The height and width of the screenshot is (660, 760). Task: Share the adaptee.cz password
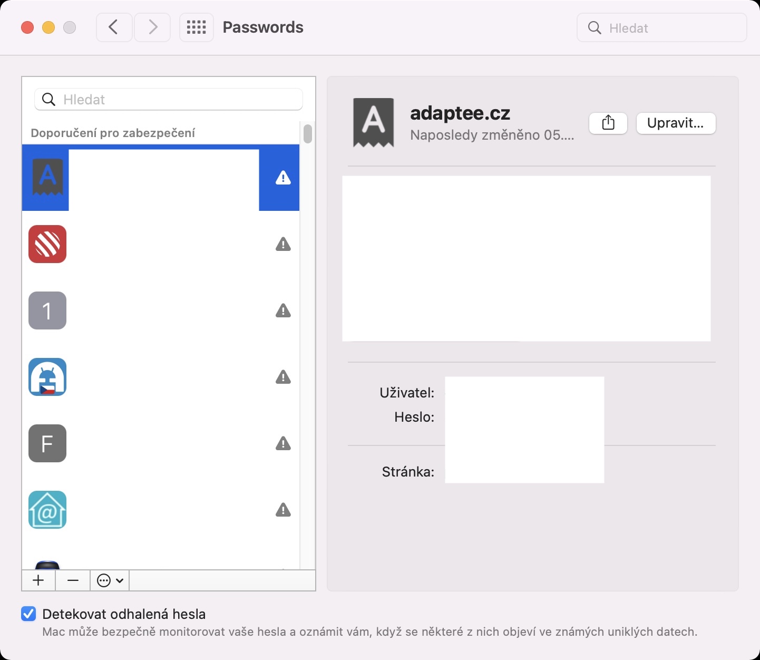(608, 123)
